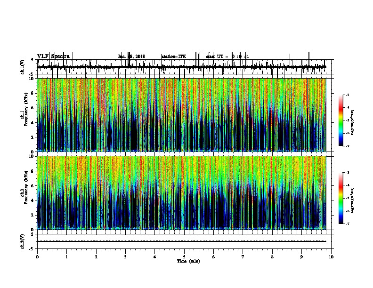
Task: Click the time axis tick label 5
Action: tap(184, 257)
